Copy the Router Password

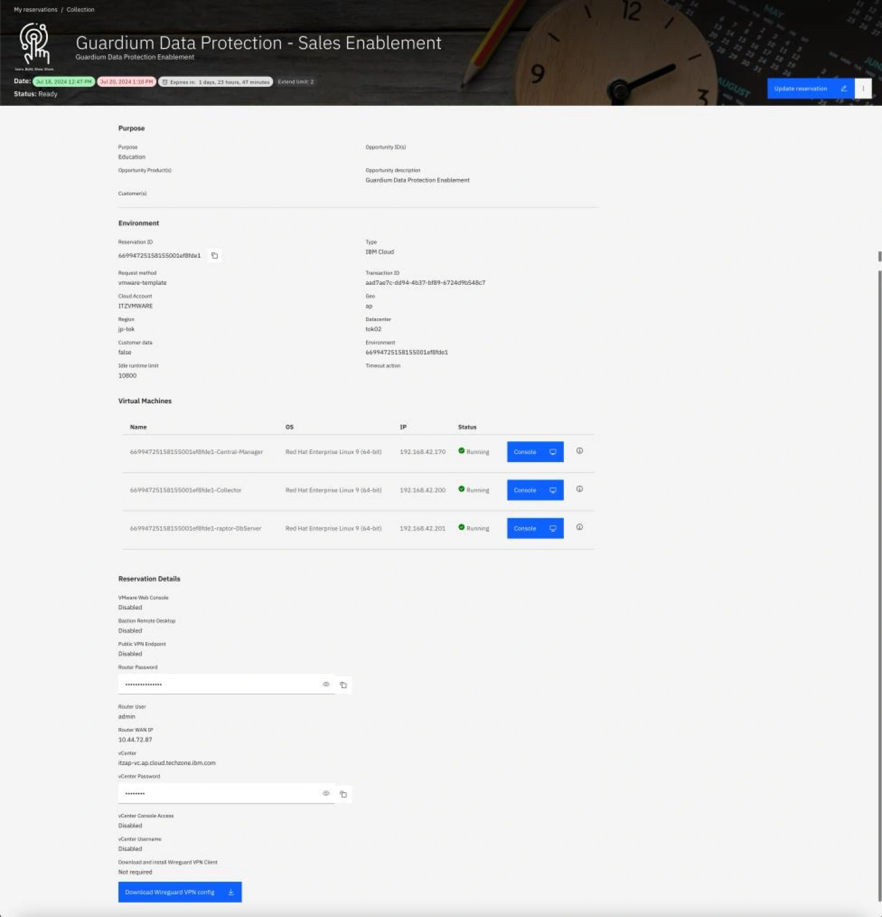pyautogui.click(x=343, y=684)
